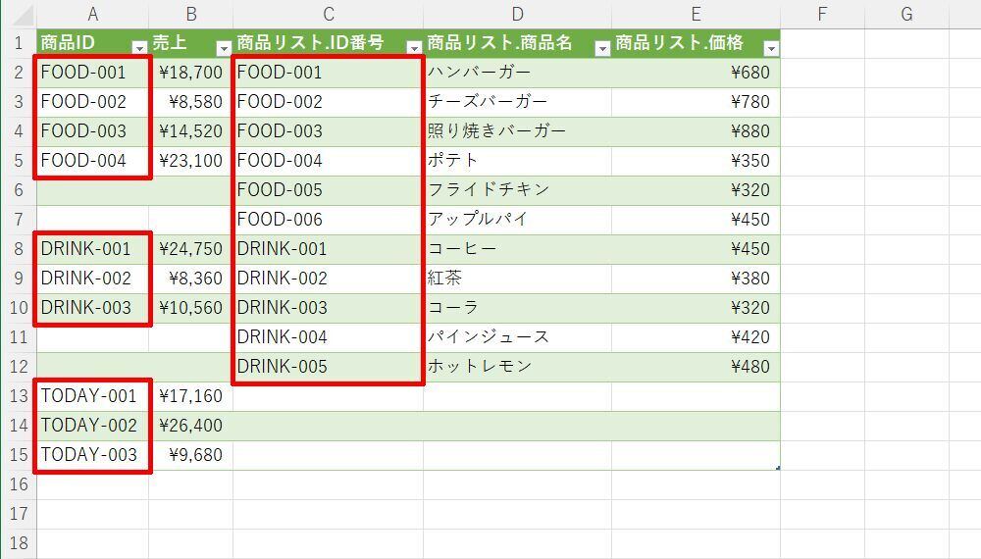This screenshot has width=981, height=559.
Task: Click the TODAY-003 cell
Action: (x=92, y=455)
